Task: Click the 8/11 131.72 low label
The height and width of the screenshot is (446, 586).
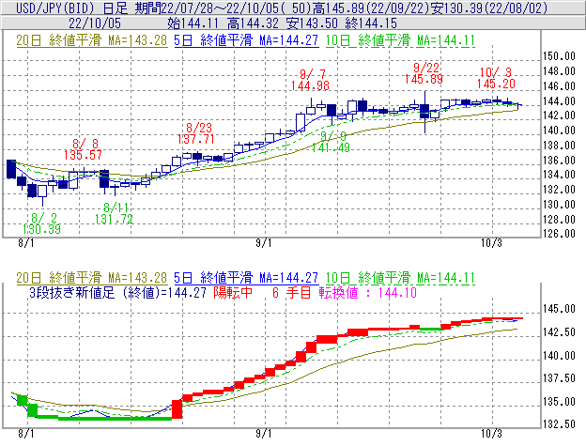Action: 114,213
